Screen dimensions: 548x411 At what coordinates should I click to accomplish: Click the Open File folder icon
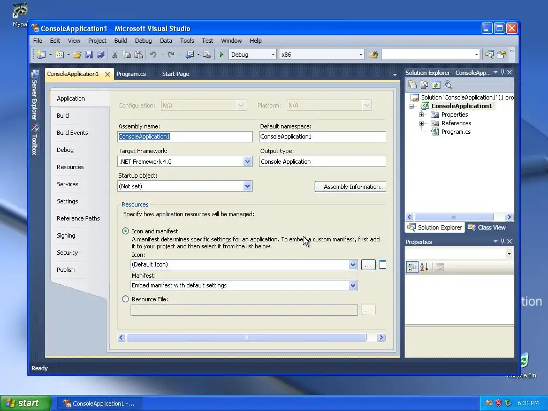point(77,55)
